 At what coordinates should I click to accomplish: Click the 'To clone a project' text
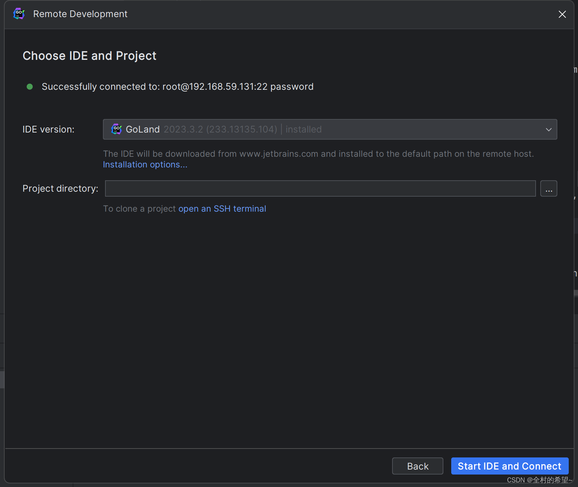coord(139,209)
